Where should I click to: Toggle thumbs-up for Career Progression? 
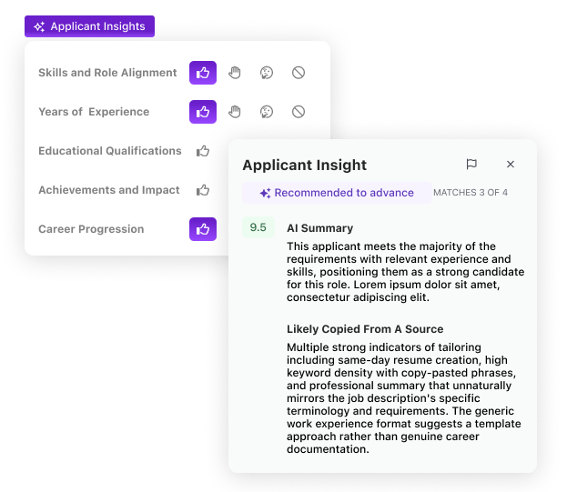click(203, 229)
